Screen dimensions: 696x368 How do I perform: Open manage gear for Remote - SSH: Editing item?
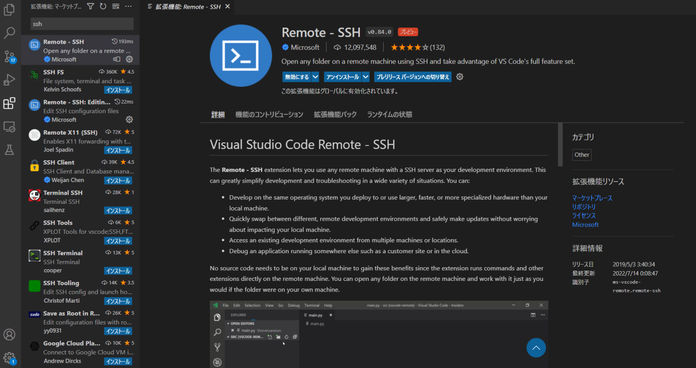pyautogui.click(x=129, y=120)
